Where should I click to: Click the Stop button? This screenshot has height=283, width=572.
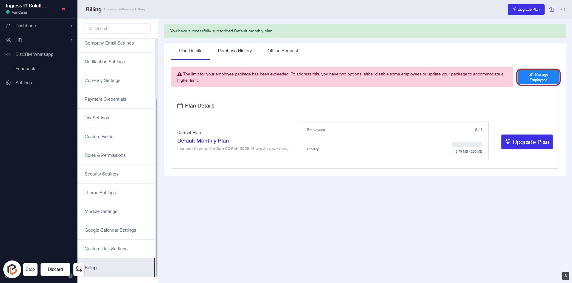[x=30, y=269]
